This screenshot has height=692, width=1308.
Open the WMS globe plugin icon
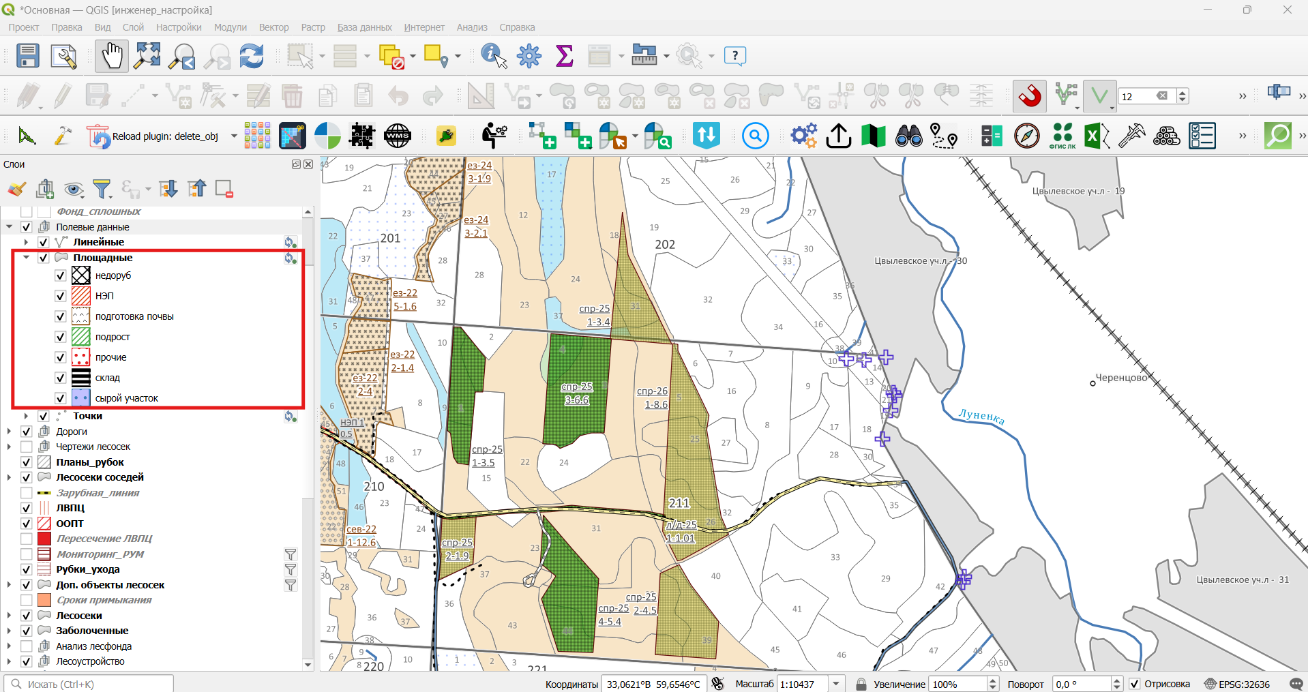(397, 136)
